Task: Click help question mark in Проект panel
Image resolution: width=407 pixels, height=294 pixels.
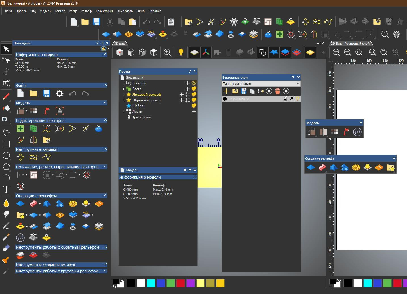Action: pyautogui.click(x=190, y=72)
